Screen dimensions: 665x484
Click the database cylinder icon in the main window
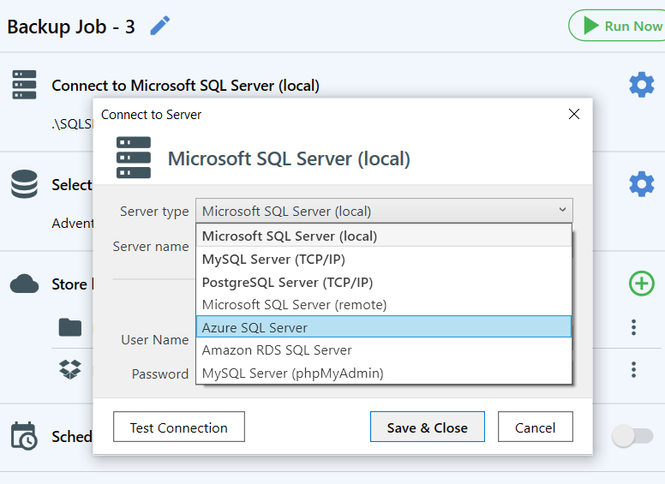point(24,184)
